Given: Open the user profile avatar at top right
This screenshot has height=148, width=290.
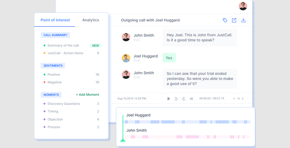Looking at the screenshot, I should [x=243, y=6].
